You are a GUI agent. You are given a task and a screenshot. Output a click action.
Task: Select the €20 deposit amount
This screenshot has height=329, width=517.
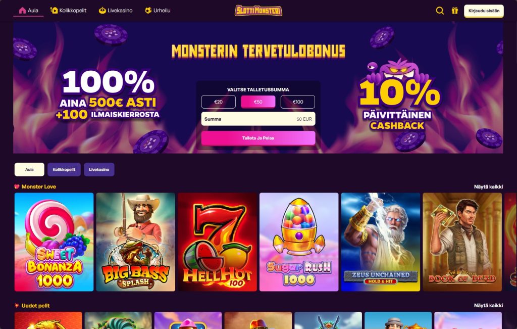coord(218,102)
